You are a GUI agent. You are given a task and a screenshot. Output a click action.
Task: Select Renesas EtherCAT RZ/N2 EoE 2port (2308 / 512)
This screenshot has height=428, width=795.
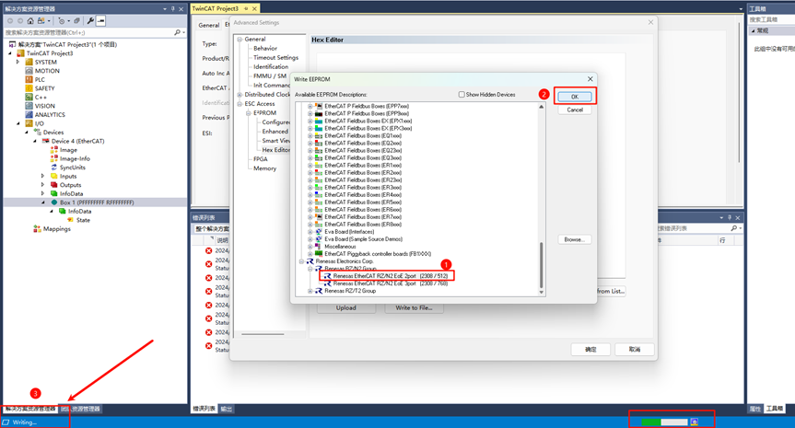coord(391,276)
